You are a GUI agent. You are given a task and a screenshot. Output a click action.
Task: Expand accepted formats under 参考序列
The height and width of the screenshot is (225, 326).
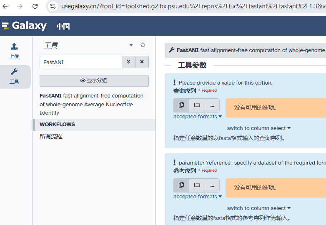(x=198, y=197)
